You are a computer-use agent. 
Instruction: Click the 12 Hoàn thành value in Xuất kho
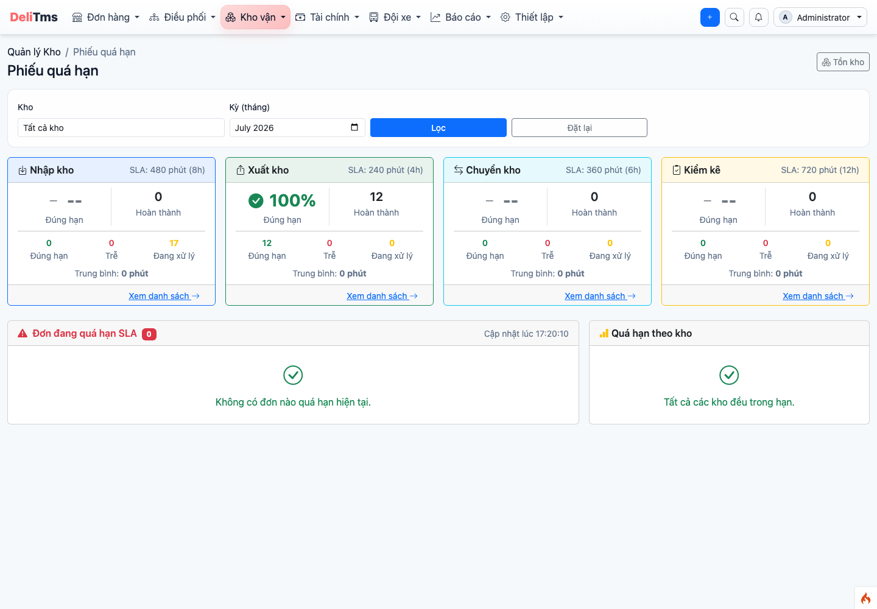coord(376,197)
